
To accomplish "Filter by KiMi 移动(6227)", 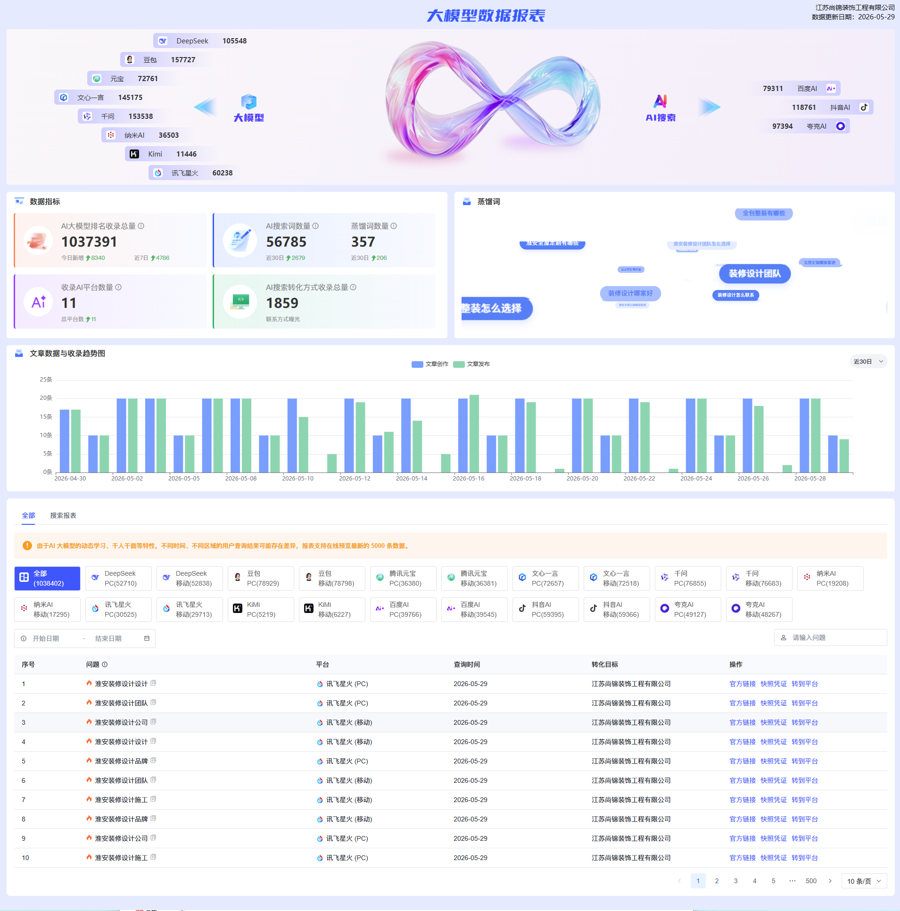I will point(332,610).
